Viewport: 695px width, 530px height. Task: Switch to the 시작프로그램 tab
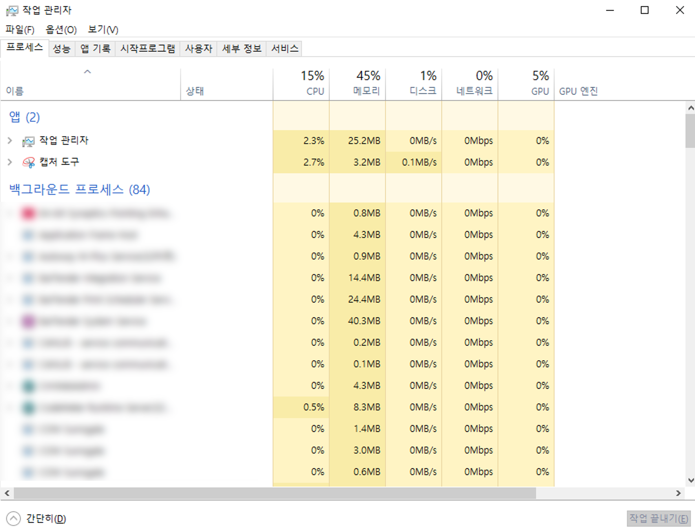tap(147, 49)
